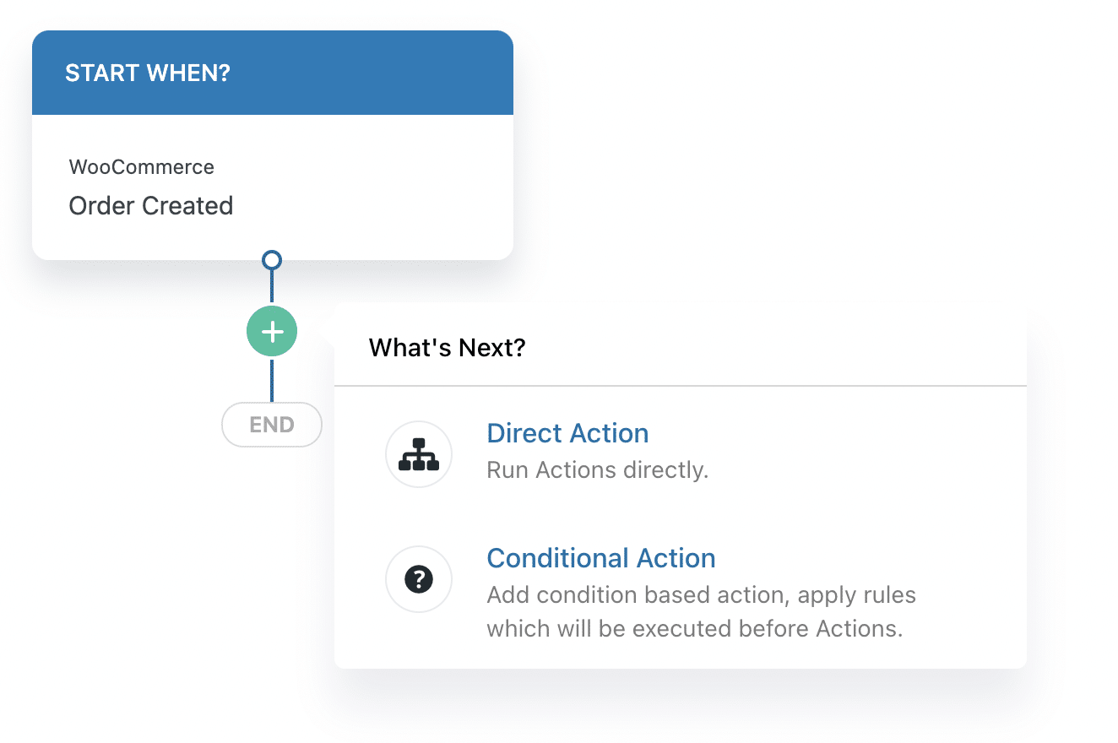The image size is (1118, 743).
Task: Click "which will be executed before Actions." line
Action: [x=694, y=629]
